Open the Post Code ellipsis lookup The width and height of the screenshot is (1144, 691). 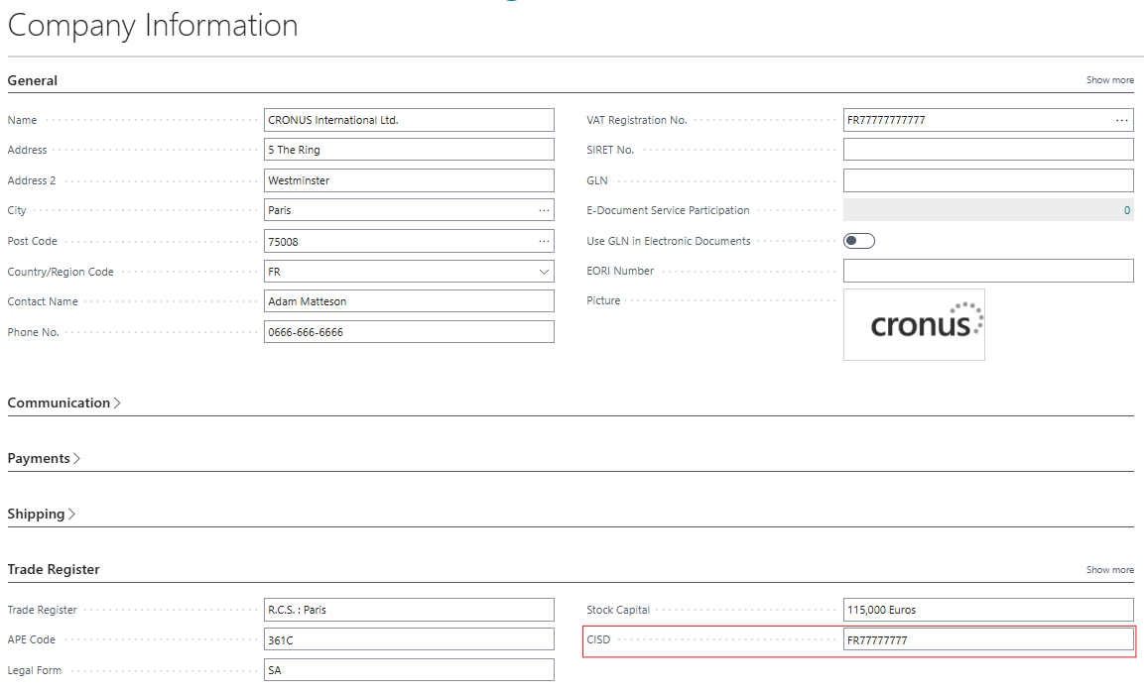[544, 241]
